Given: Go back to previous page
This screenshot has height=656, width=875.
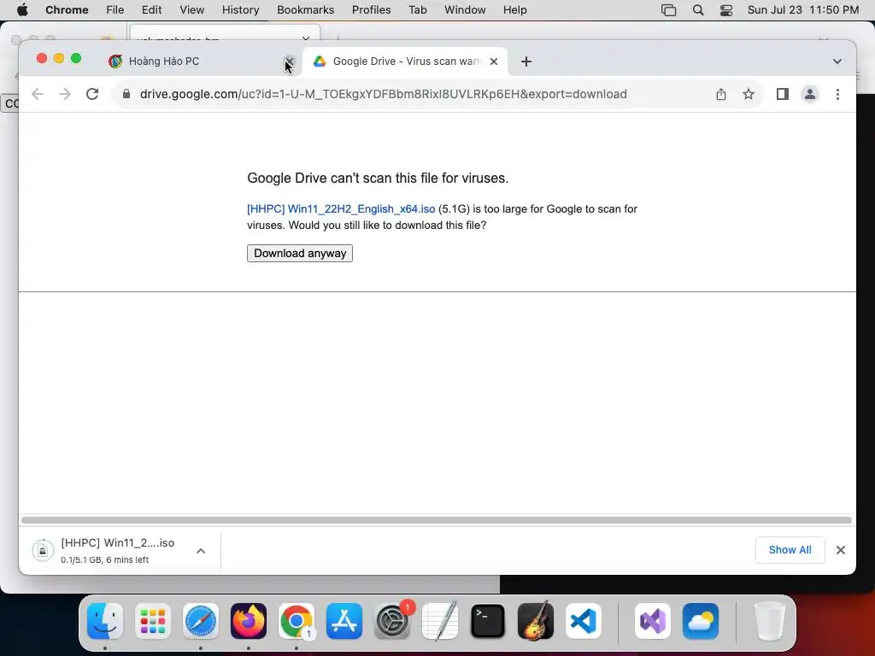Looking at the screenshot, I should (x=38, y=94).
